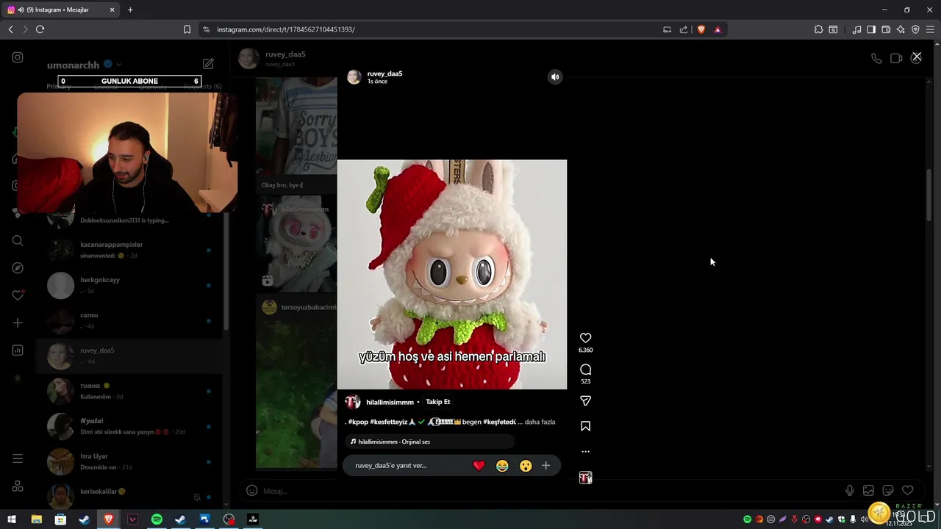Open the sticker/GIF picker icon

[888, 491]
